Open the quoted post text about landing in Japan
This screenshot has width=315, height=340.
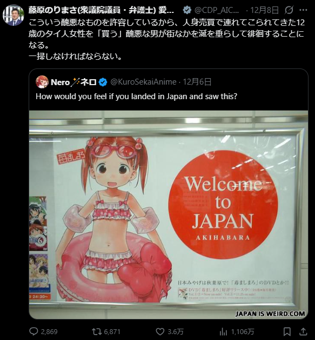click(x=136, y=96)
